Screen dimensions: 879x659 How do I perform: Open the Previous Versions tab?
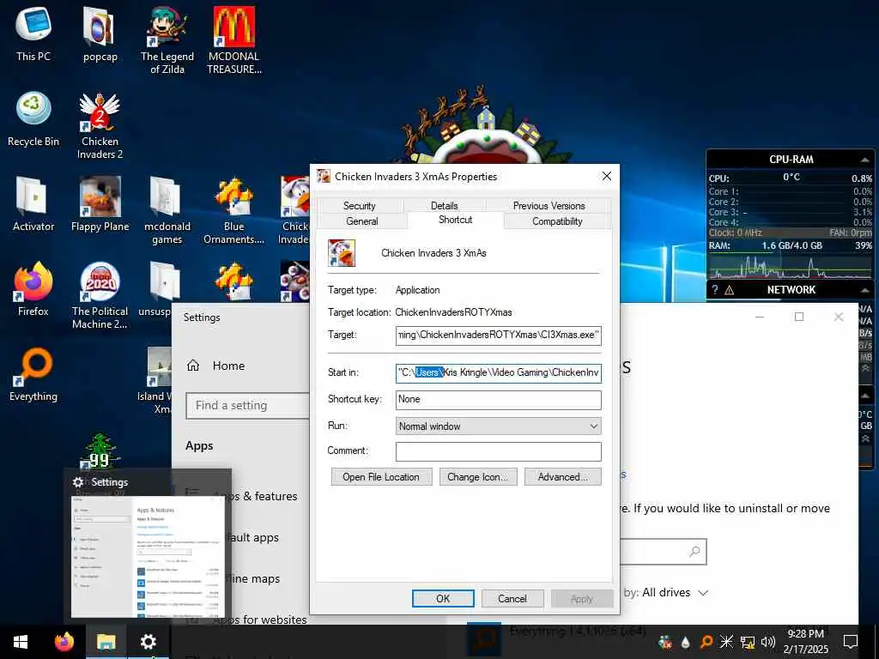click(549, 206)
